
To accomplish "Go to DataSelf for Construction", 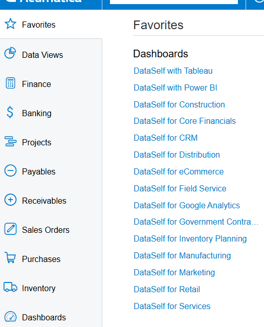I will pyautogui.click(x=180, y=105).
